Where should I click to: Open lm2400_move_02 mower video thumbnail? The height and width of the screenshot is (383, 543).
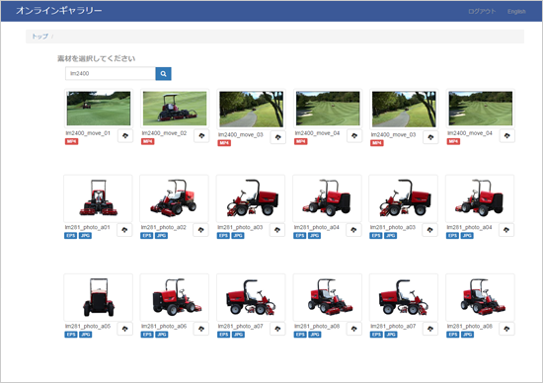(175, 109)
